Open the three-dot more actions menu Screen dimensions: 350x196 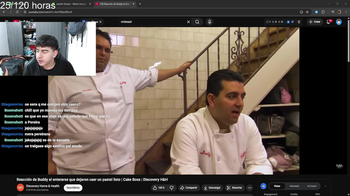tap(250, 188)
